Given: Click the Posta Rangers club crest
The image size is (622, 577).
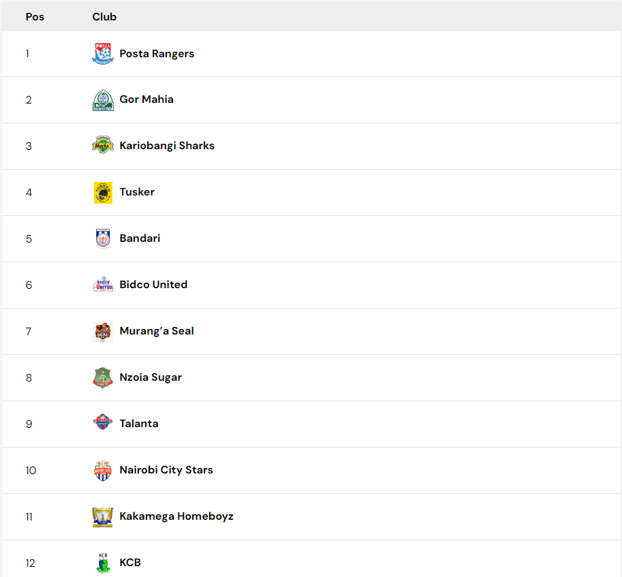Looking at the screenshot, I should click(x=103, y=54).
